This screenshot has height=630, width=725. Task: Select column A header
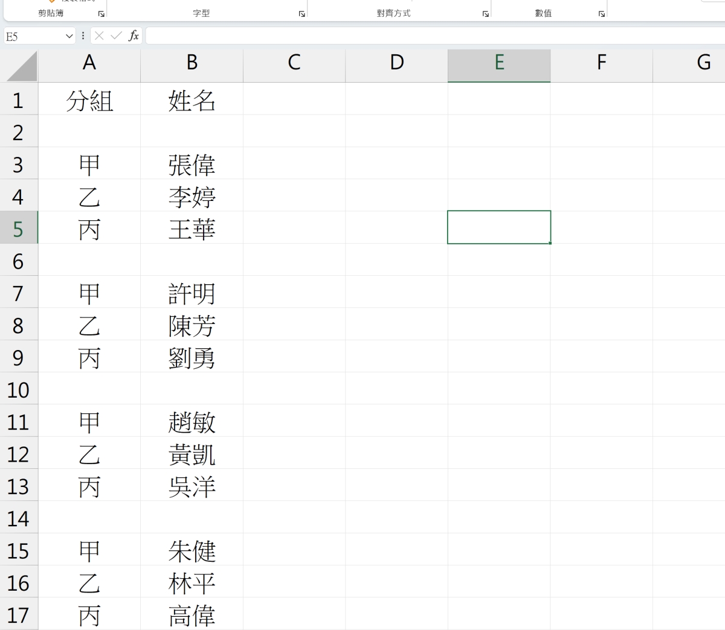click(x=89, y=63)
